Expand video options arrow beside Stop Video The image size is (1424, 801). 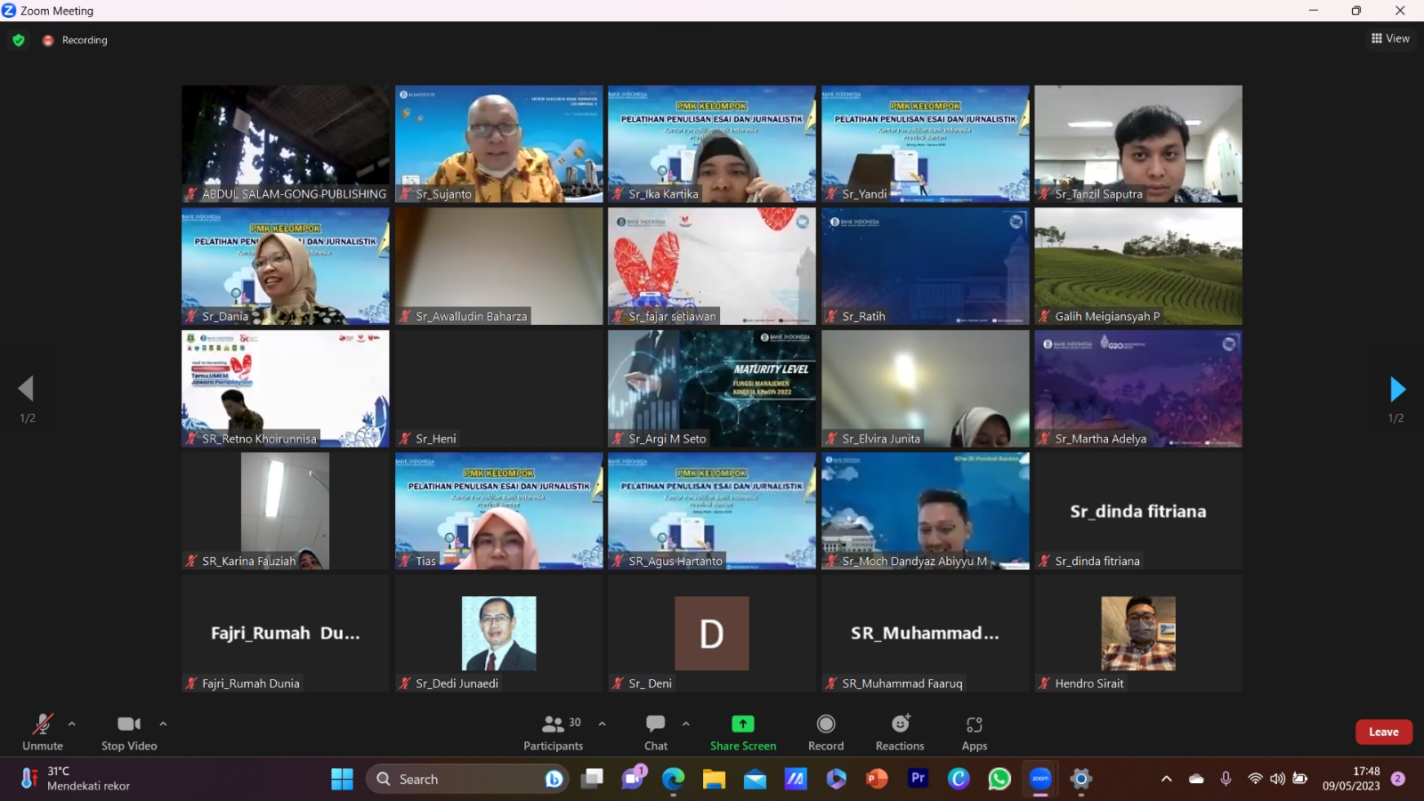pos(163,724)
